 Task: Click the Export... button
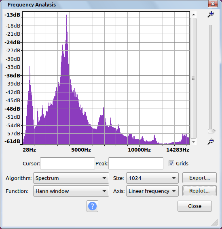click(199, 178)
